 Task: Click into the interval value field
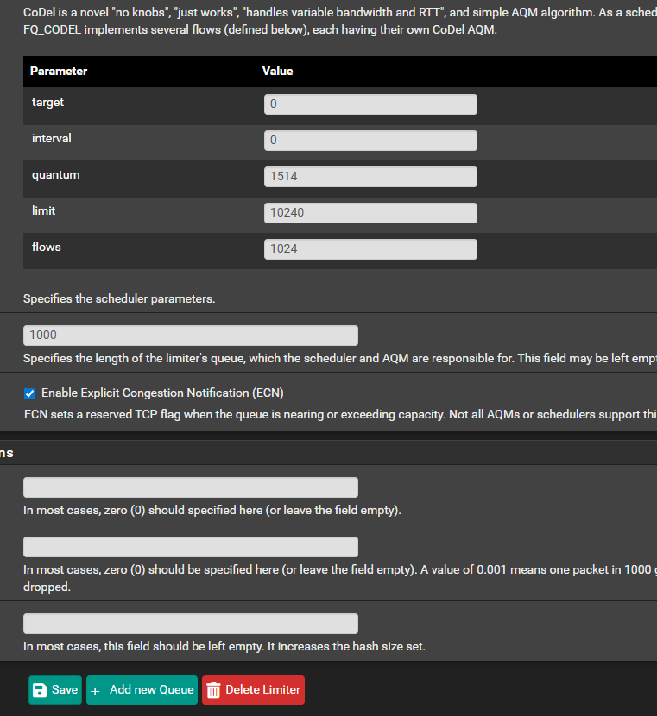tap(370, 141)
